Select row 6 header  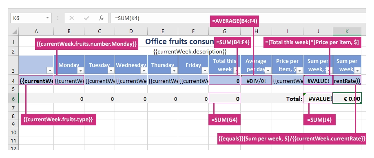point(13,99)
